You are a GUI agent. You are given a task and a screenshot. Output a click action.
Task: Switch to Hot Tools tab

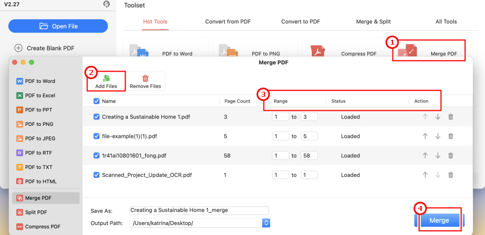pyautogui.click(x=155, y=22)
